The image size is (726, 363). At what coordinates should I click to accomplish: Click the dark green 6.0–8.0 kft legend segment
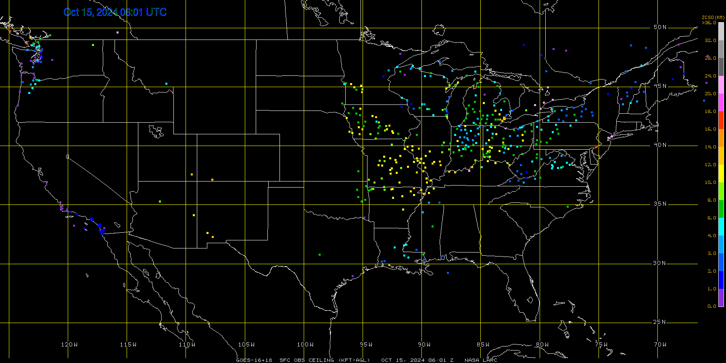click(x=721, y=209)
